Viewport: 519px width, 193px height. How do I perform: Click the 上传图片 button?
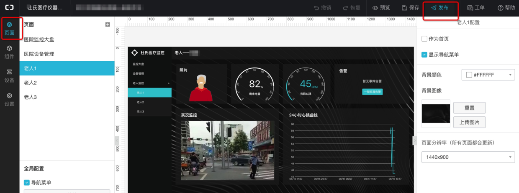470,122
